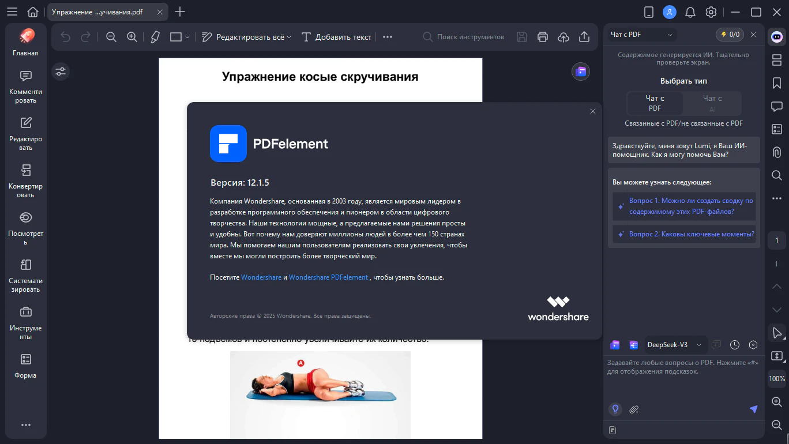This screenshot has height=444, width=789.
Task: Select suggested Вопрос 2 about key points
Action: tap(684, 234)
